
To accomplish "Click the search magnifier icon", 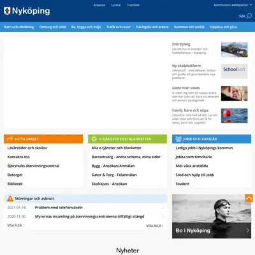I will click(249, 16).
